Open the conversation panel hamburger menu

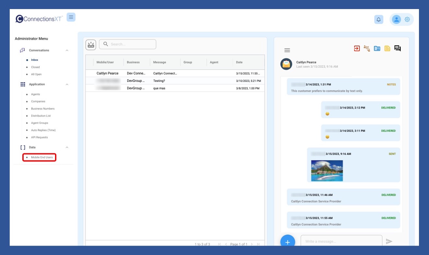[x=287, y=50]
